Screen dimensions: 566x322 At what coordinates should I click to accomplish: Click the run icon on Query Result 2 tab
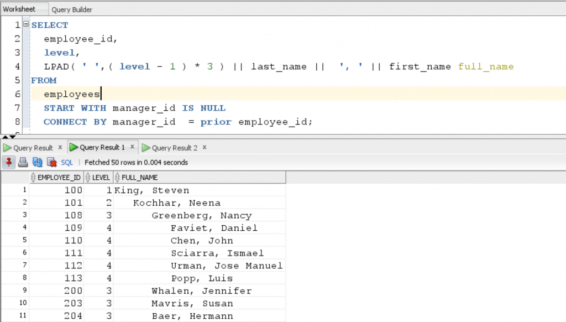145,148
